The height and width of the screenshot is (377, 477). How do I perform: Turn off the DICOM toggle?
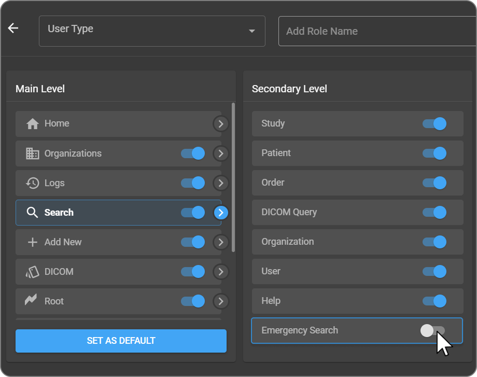[x=193, y=271]
